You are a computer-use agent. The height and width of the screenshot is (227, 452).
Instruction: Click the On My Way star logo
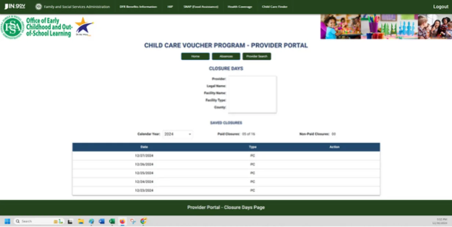pos(84,26)
